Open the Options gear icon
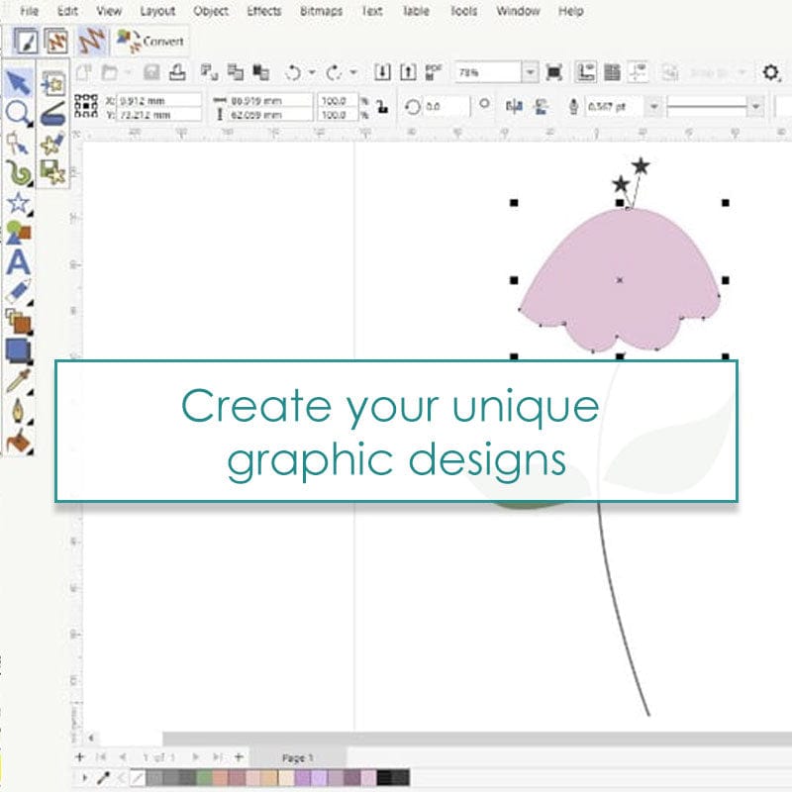The image size is (792, 792). point(771,72)
